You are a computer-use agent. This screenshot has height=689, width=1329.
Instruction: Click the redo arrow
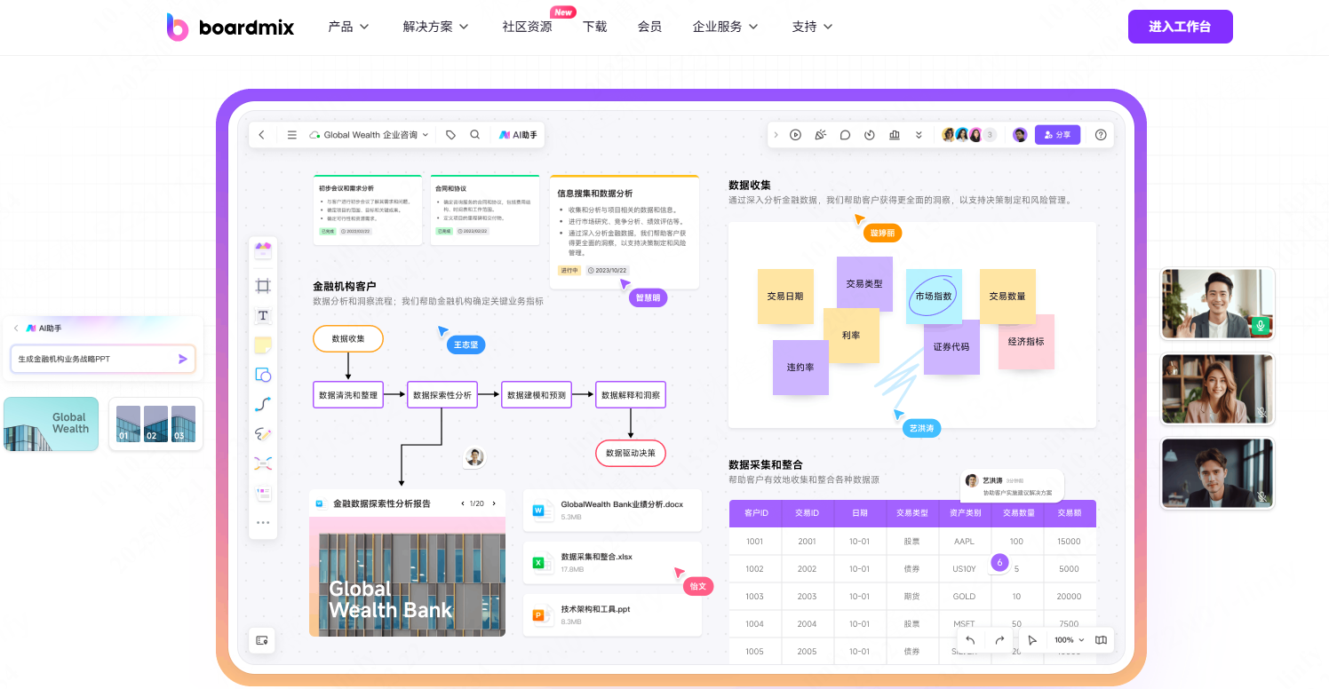point(999,640)
